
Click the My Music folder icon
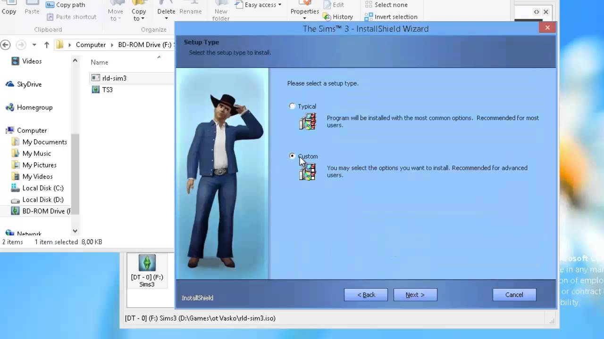pos(16,153)
